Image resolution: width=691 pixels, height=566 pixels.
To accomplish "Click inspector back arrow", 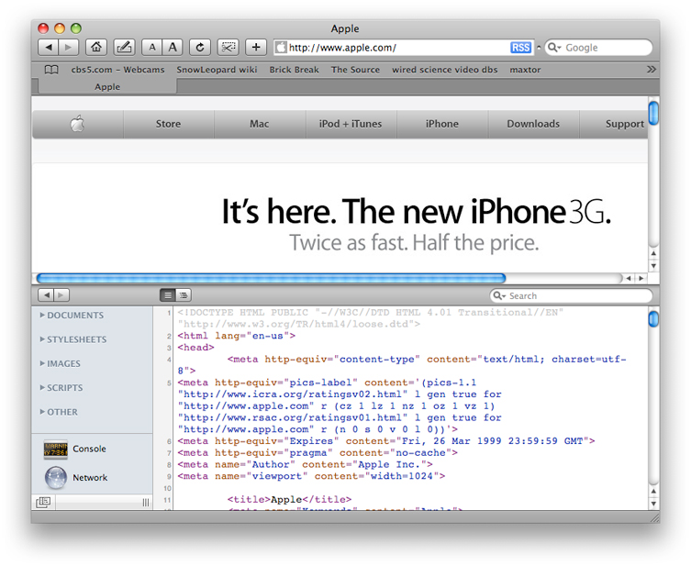I will click(x=46, y=294).
